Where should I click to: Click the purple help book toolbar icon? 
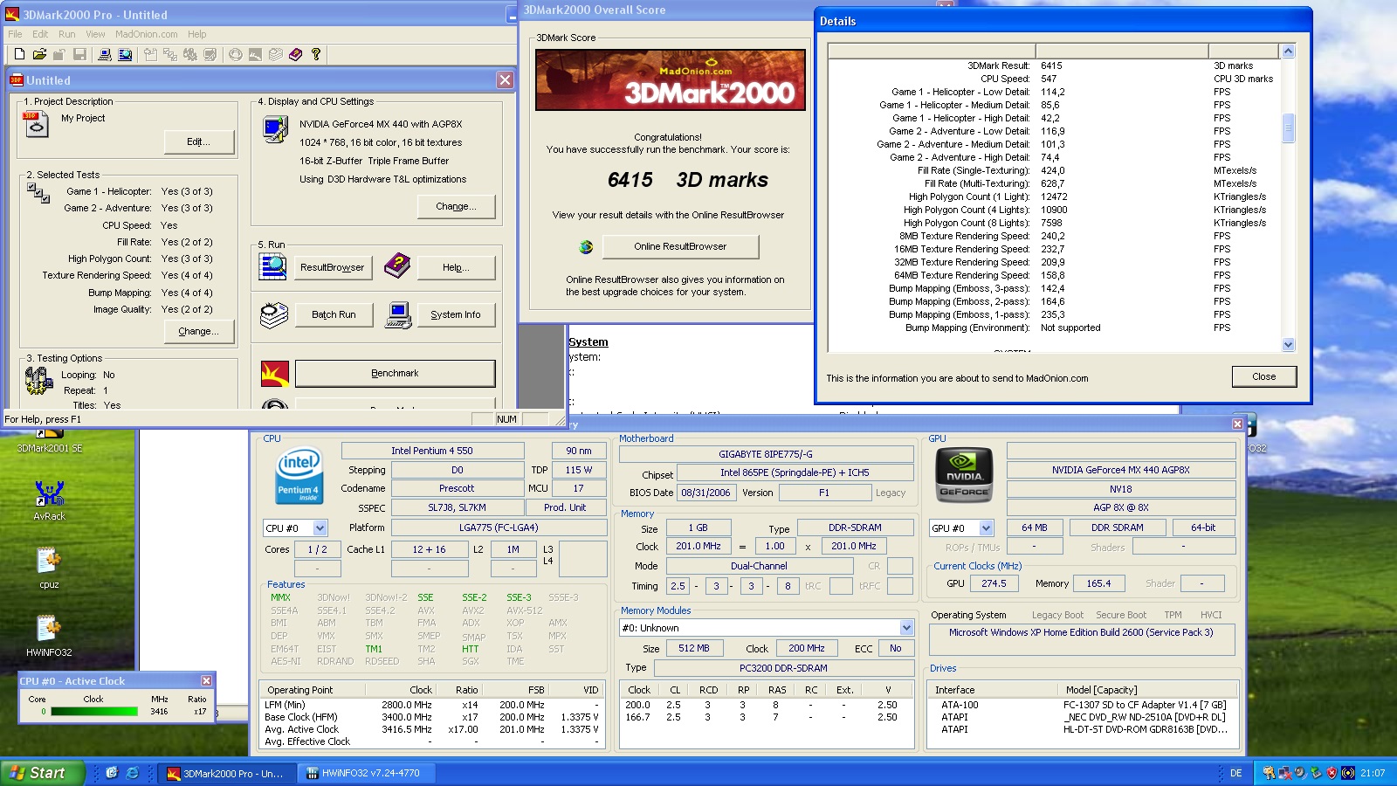pyautogui.click(x=295, y=54)
